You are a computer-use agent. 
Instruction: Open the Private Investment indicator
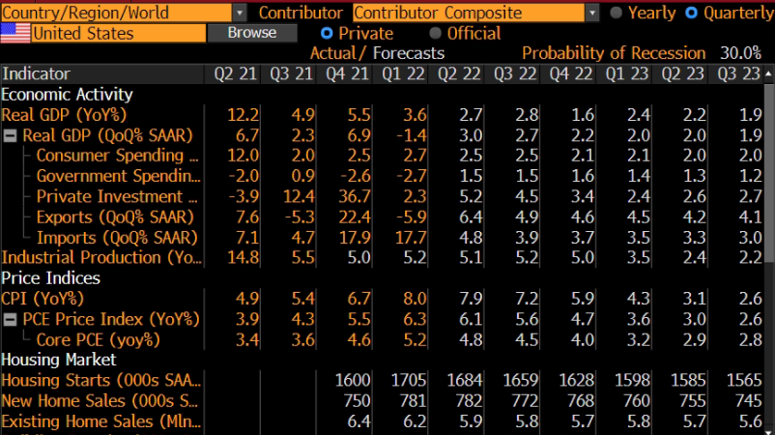coord(117,197)
